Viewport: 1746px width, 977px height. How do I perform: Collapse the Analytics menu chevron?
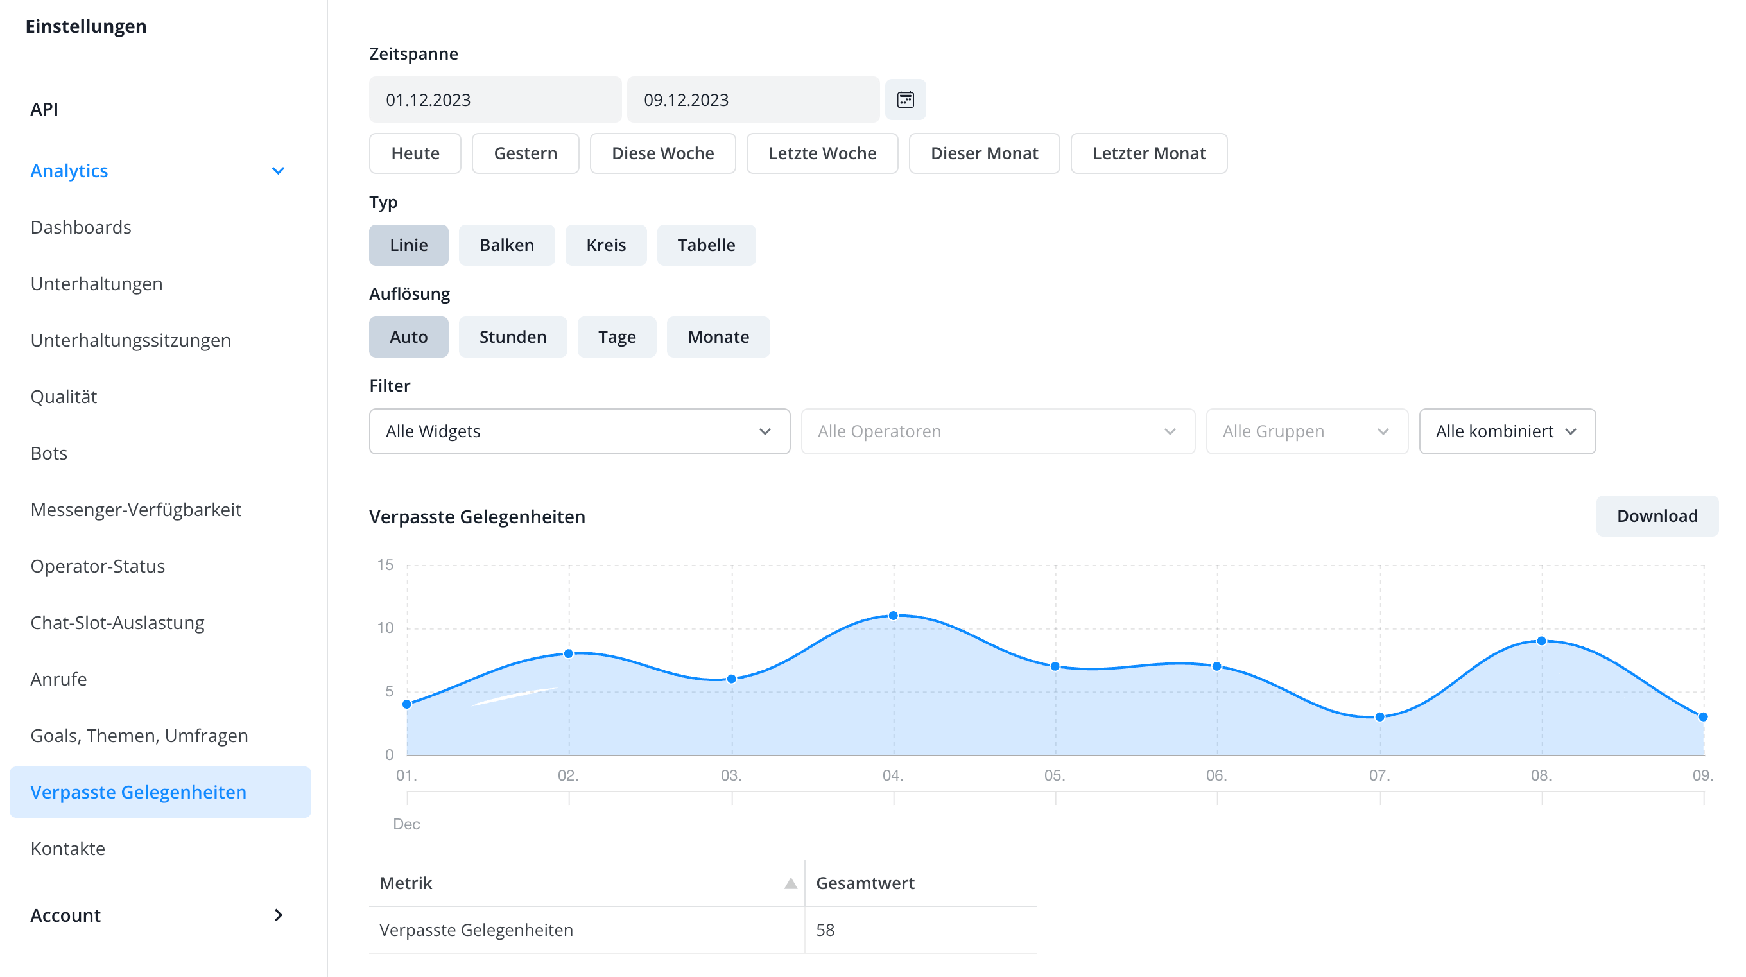point(278,171)
